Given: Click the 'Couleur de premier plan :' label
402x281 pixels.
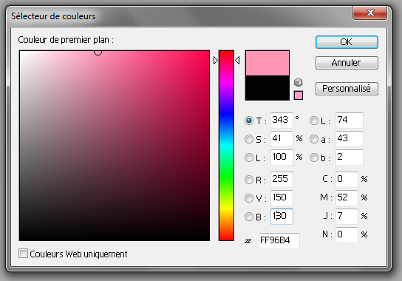Looking at the screenshot, I should tap(66, 40).
